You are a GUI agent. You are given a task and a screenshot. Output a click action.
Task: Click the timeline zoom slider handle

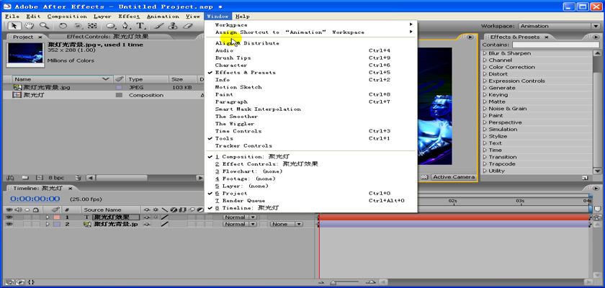tap(333, 283)
